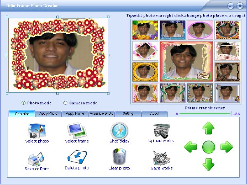
Task: Adjust the Frame translucency slider
Action: [231, 113]
